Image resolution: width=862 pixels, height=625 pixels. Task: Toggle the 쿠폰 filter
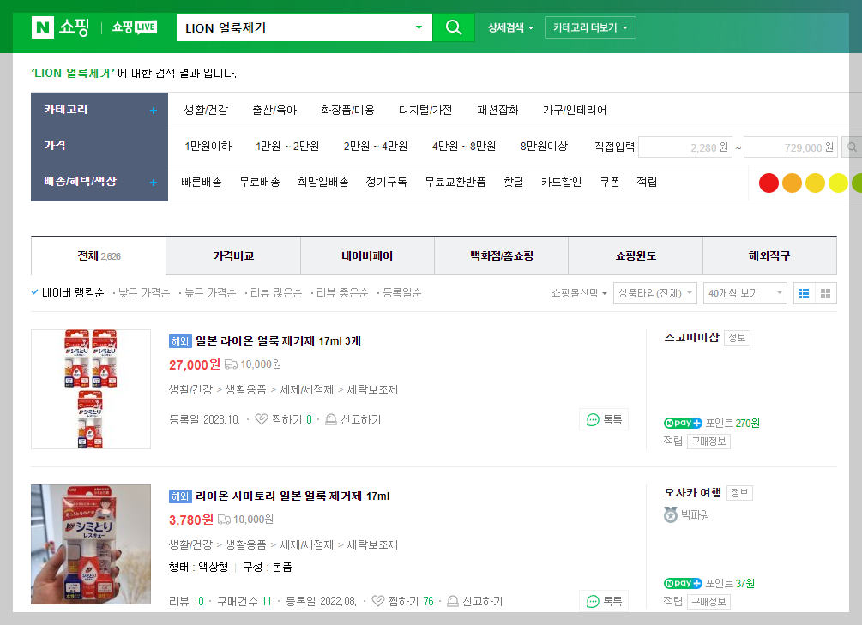pyautogui.click(x=609, y=182)
